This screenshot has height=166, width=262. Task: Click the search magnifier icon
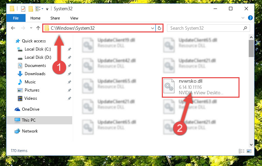(245, 28)
